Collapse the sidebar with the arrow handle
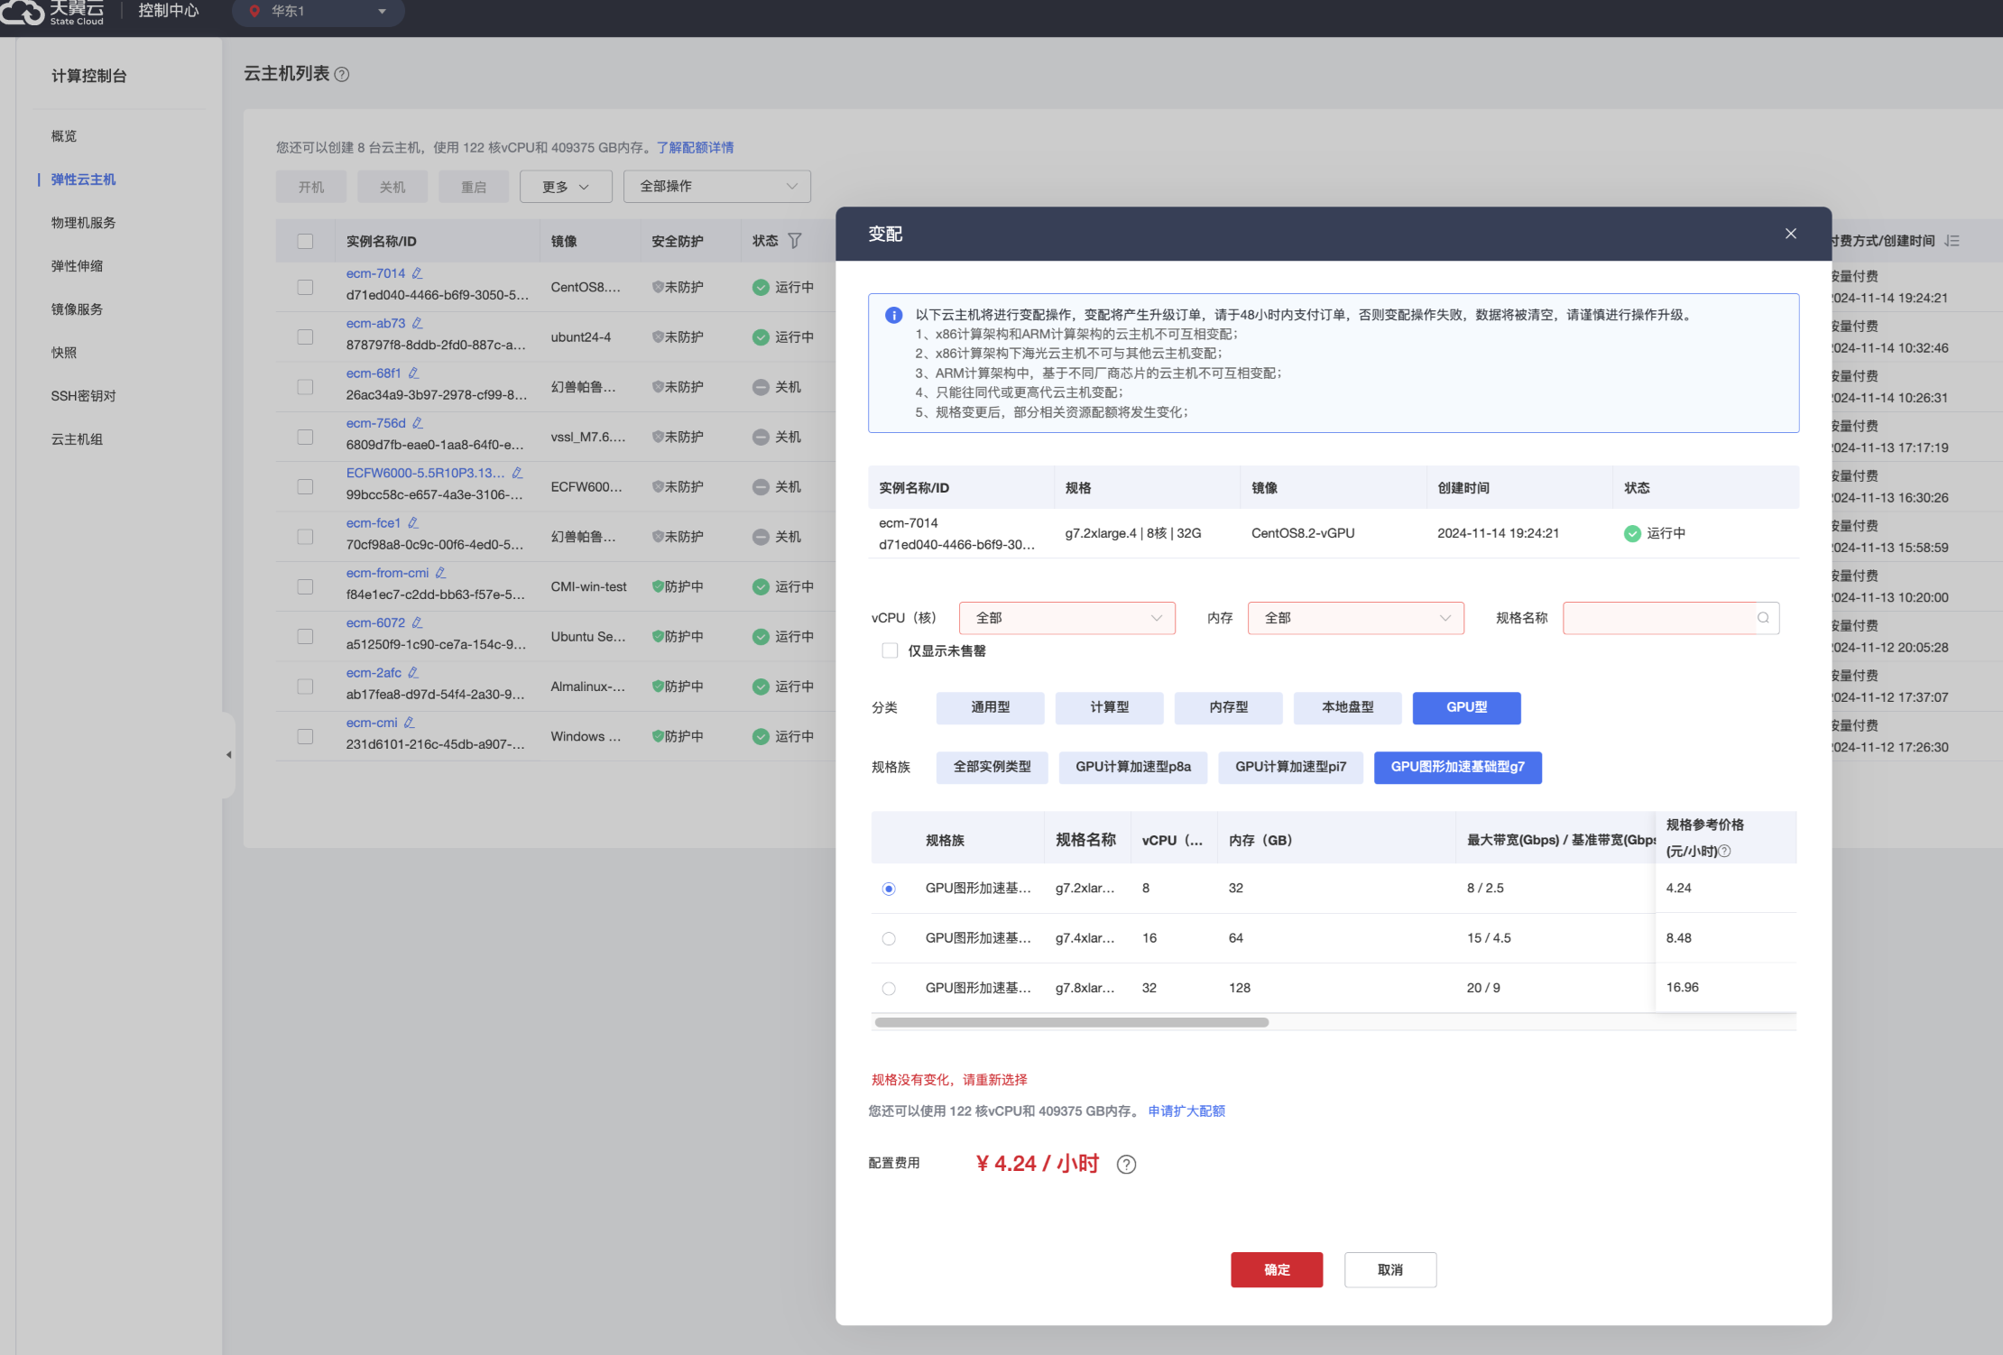This screenshot has width=2003, height=1355. pyautogui.click(x=228, y=754)
